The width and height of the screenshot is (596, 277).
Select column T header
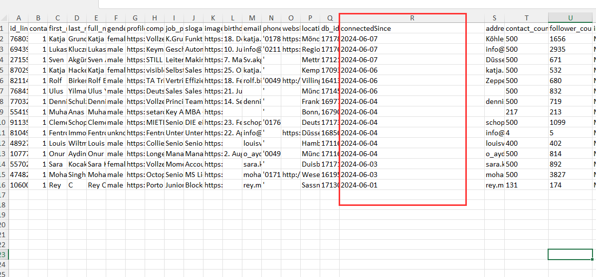pyautogui.click(x=526, y=18)
